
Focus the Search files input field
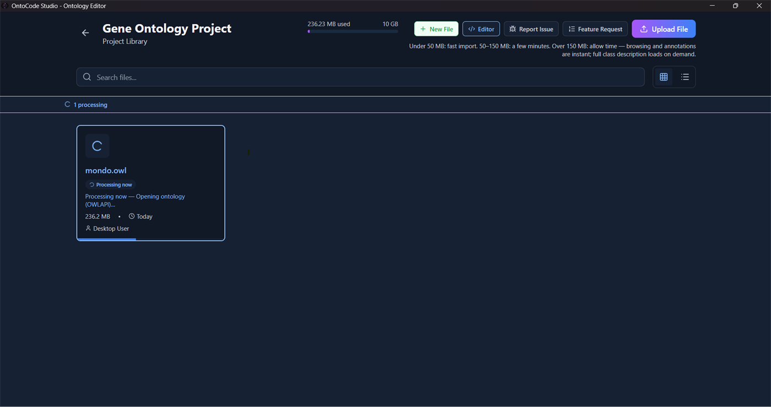point(360,77)
